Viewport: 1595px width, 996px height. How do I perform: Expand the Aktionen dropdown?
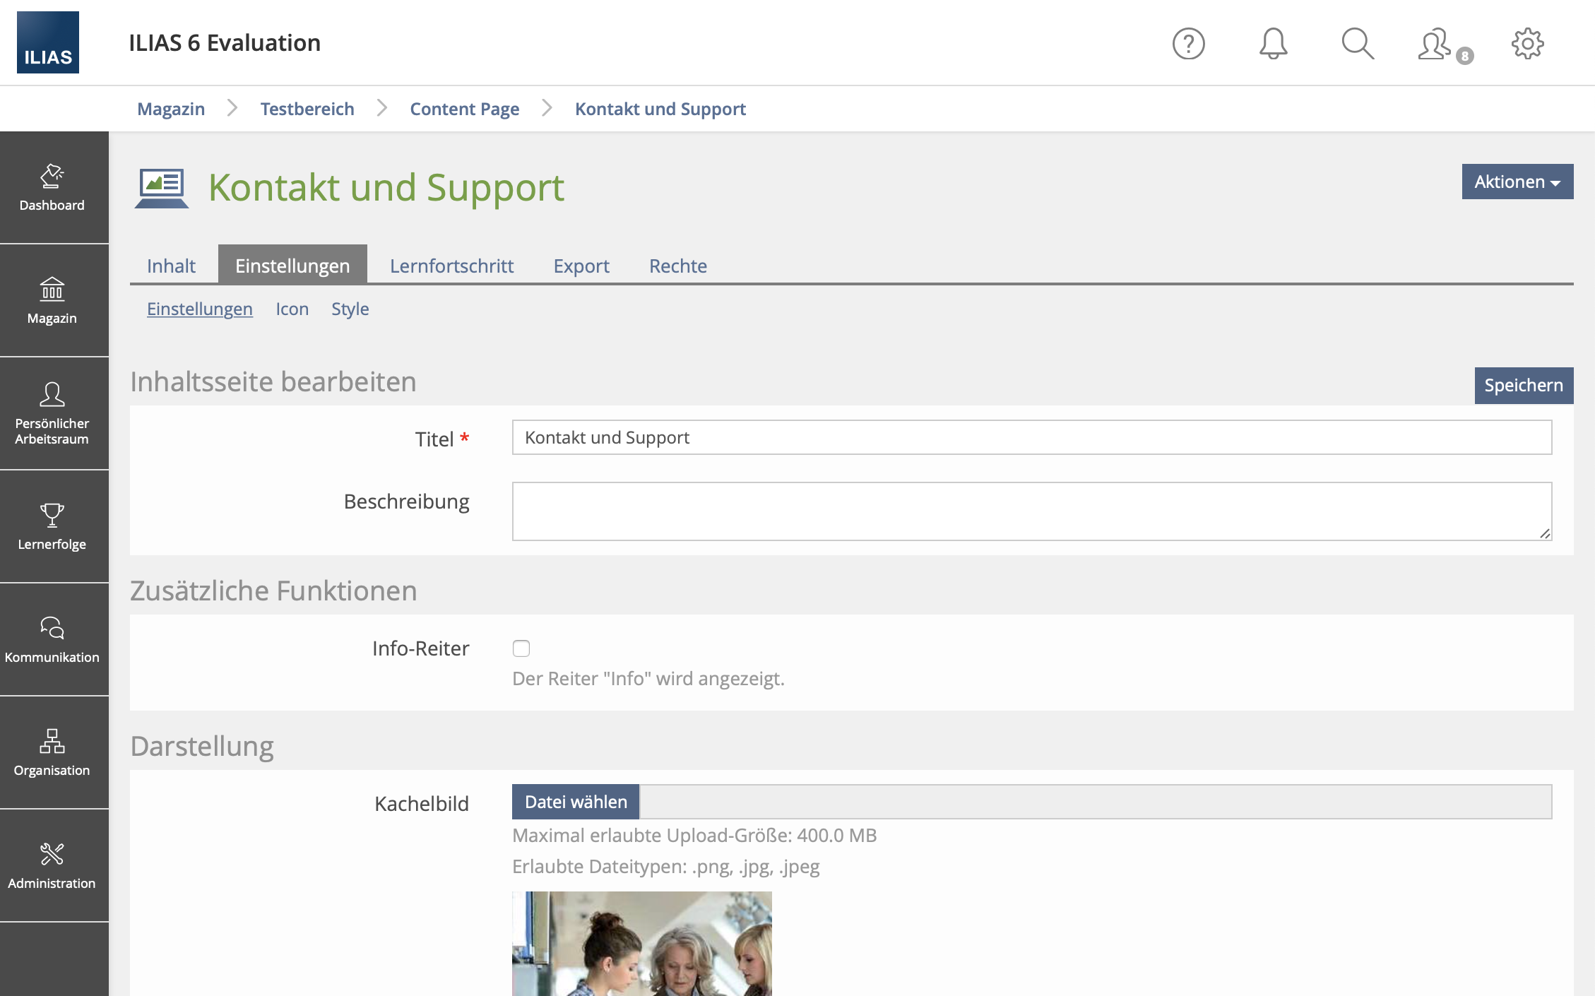tap(1517, 182)
